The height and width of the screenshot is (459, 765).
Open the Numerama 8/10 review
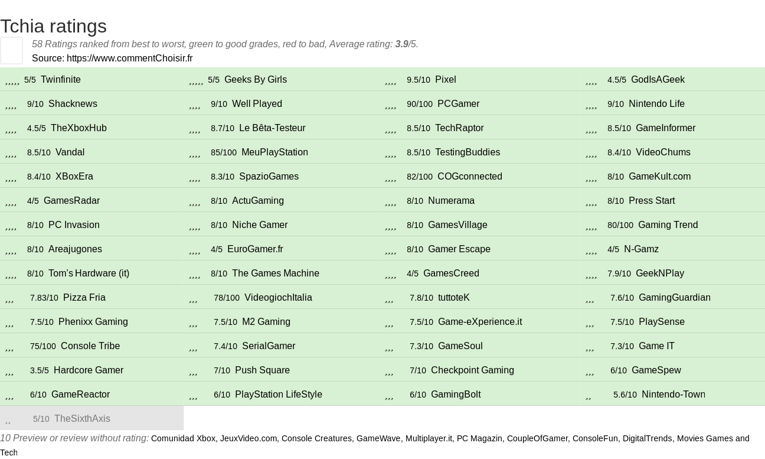(480, 200)
